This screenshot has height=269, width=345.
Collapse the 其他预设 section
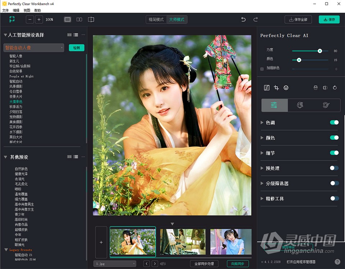click(x=5, y=157)
